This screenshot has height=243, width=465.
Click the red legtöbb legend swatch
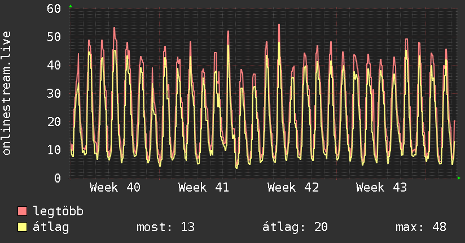[x=22, y=211]
